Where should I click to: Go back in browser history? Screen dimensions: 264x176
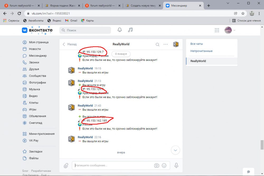[5, 13]
